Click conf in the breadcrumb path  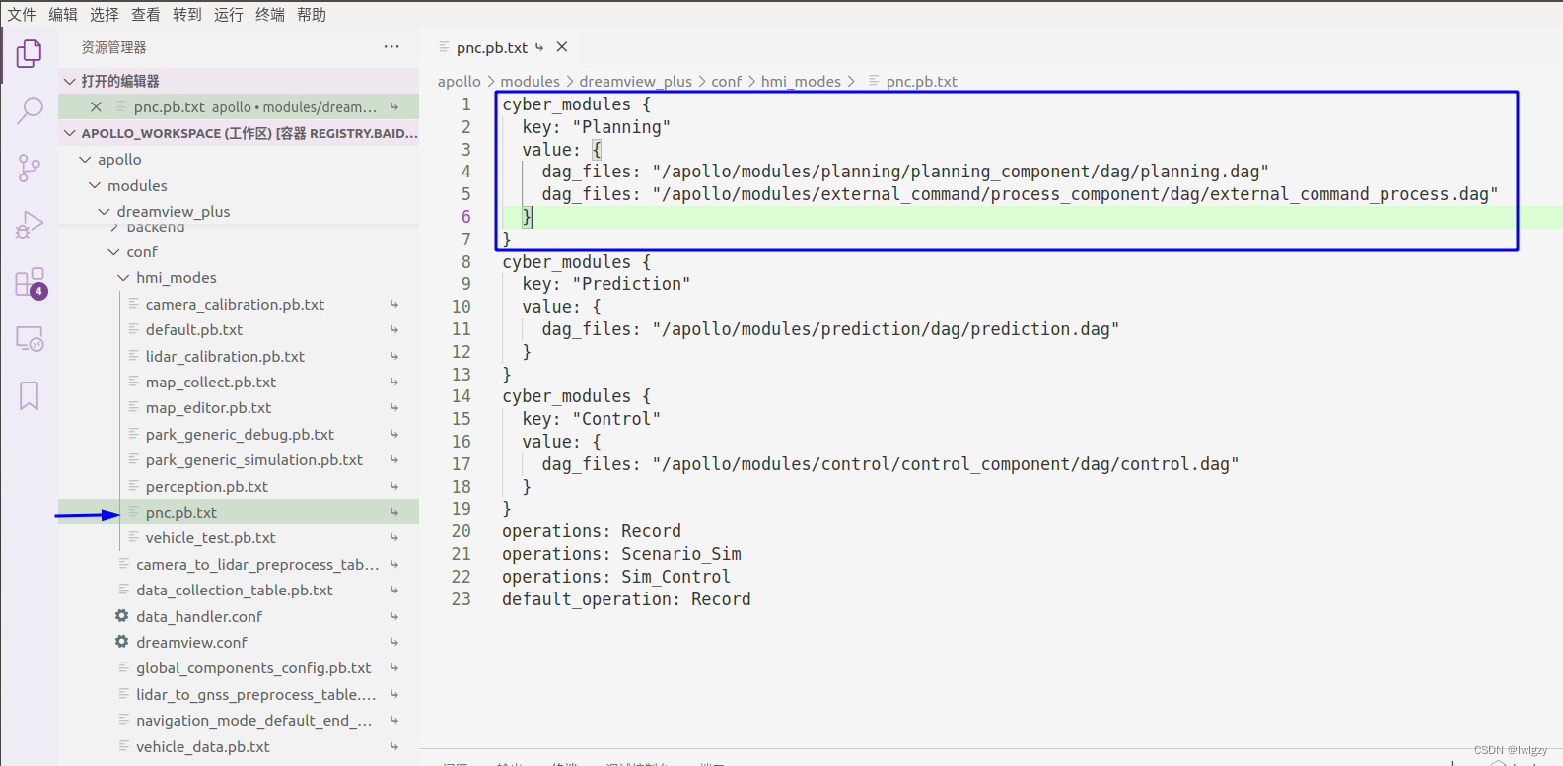tap(727, 81)
